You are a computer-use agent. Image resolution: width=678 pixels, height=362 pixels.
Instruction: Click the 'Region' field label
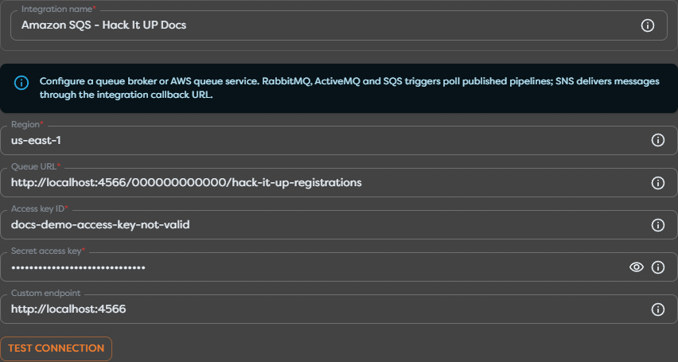coord(27,125)
